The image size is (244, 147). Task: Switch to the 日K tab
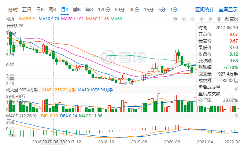click(x=40, y=10)
